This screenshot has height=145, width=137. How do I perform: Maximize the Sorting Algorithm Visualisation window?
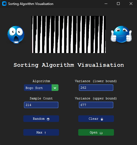(118, 4)
